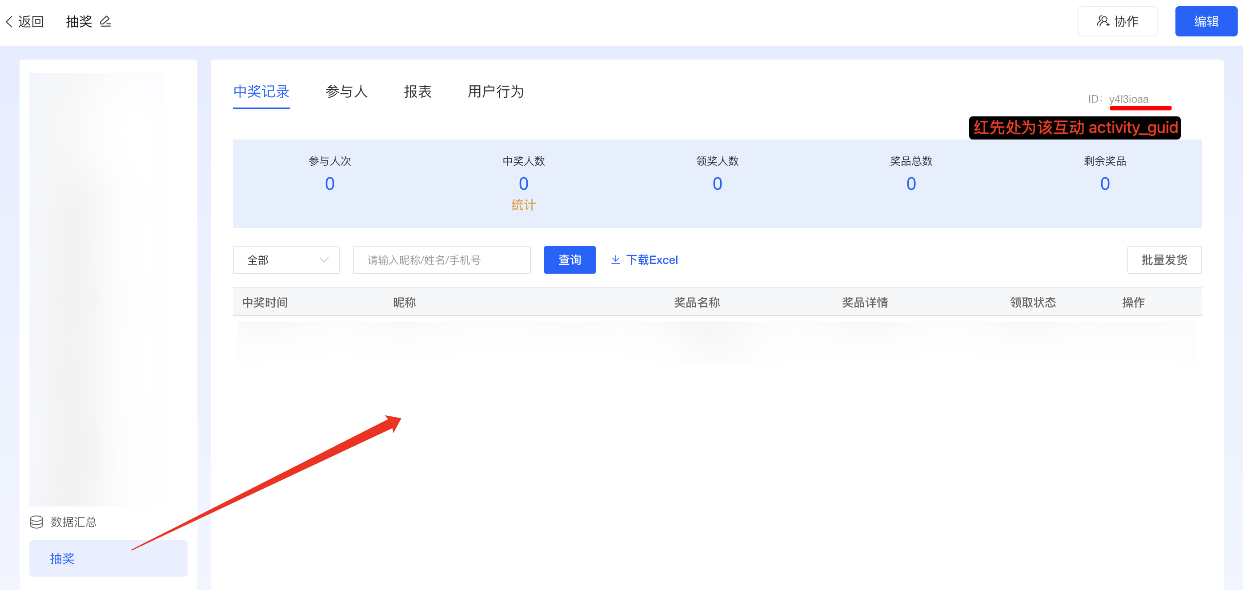Open the orange 统计 link under 中奖人数
The height and width of the screenshot is (590, 1243).
(523, 205)
